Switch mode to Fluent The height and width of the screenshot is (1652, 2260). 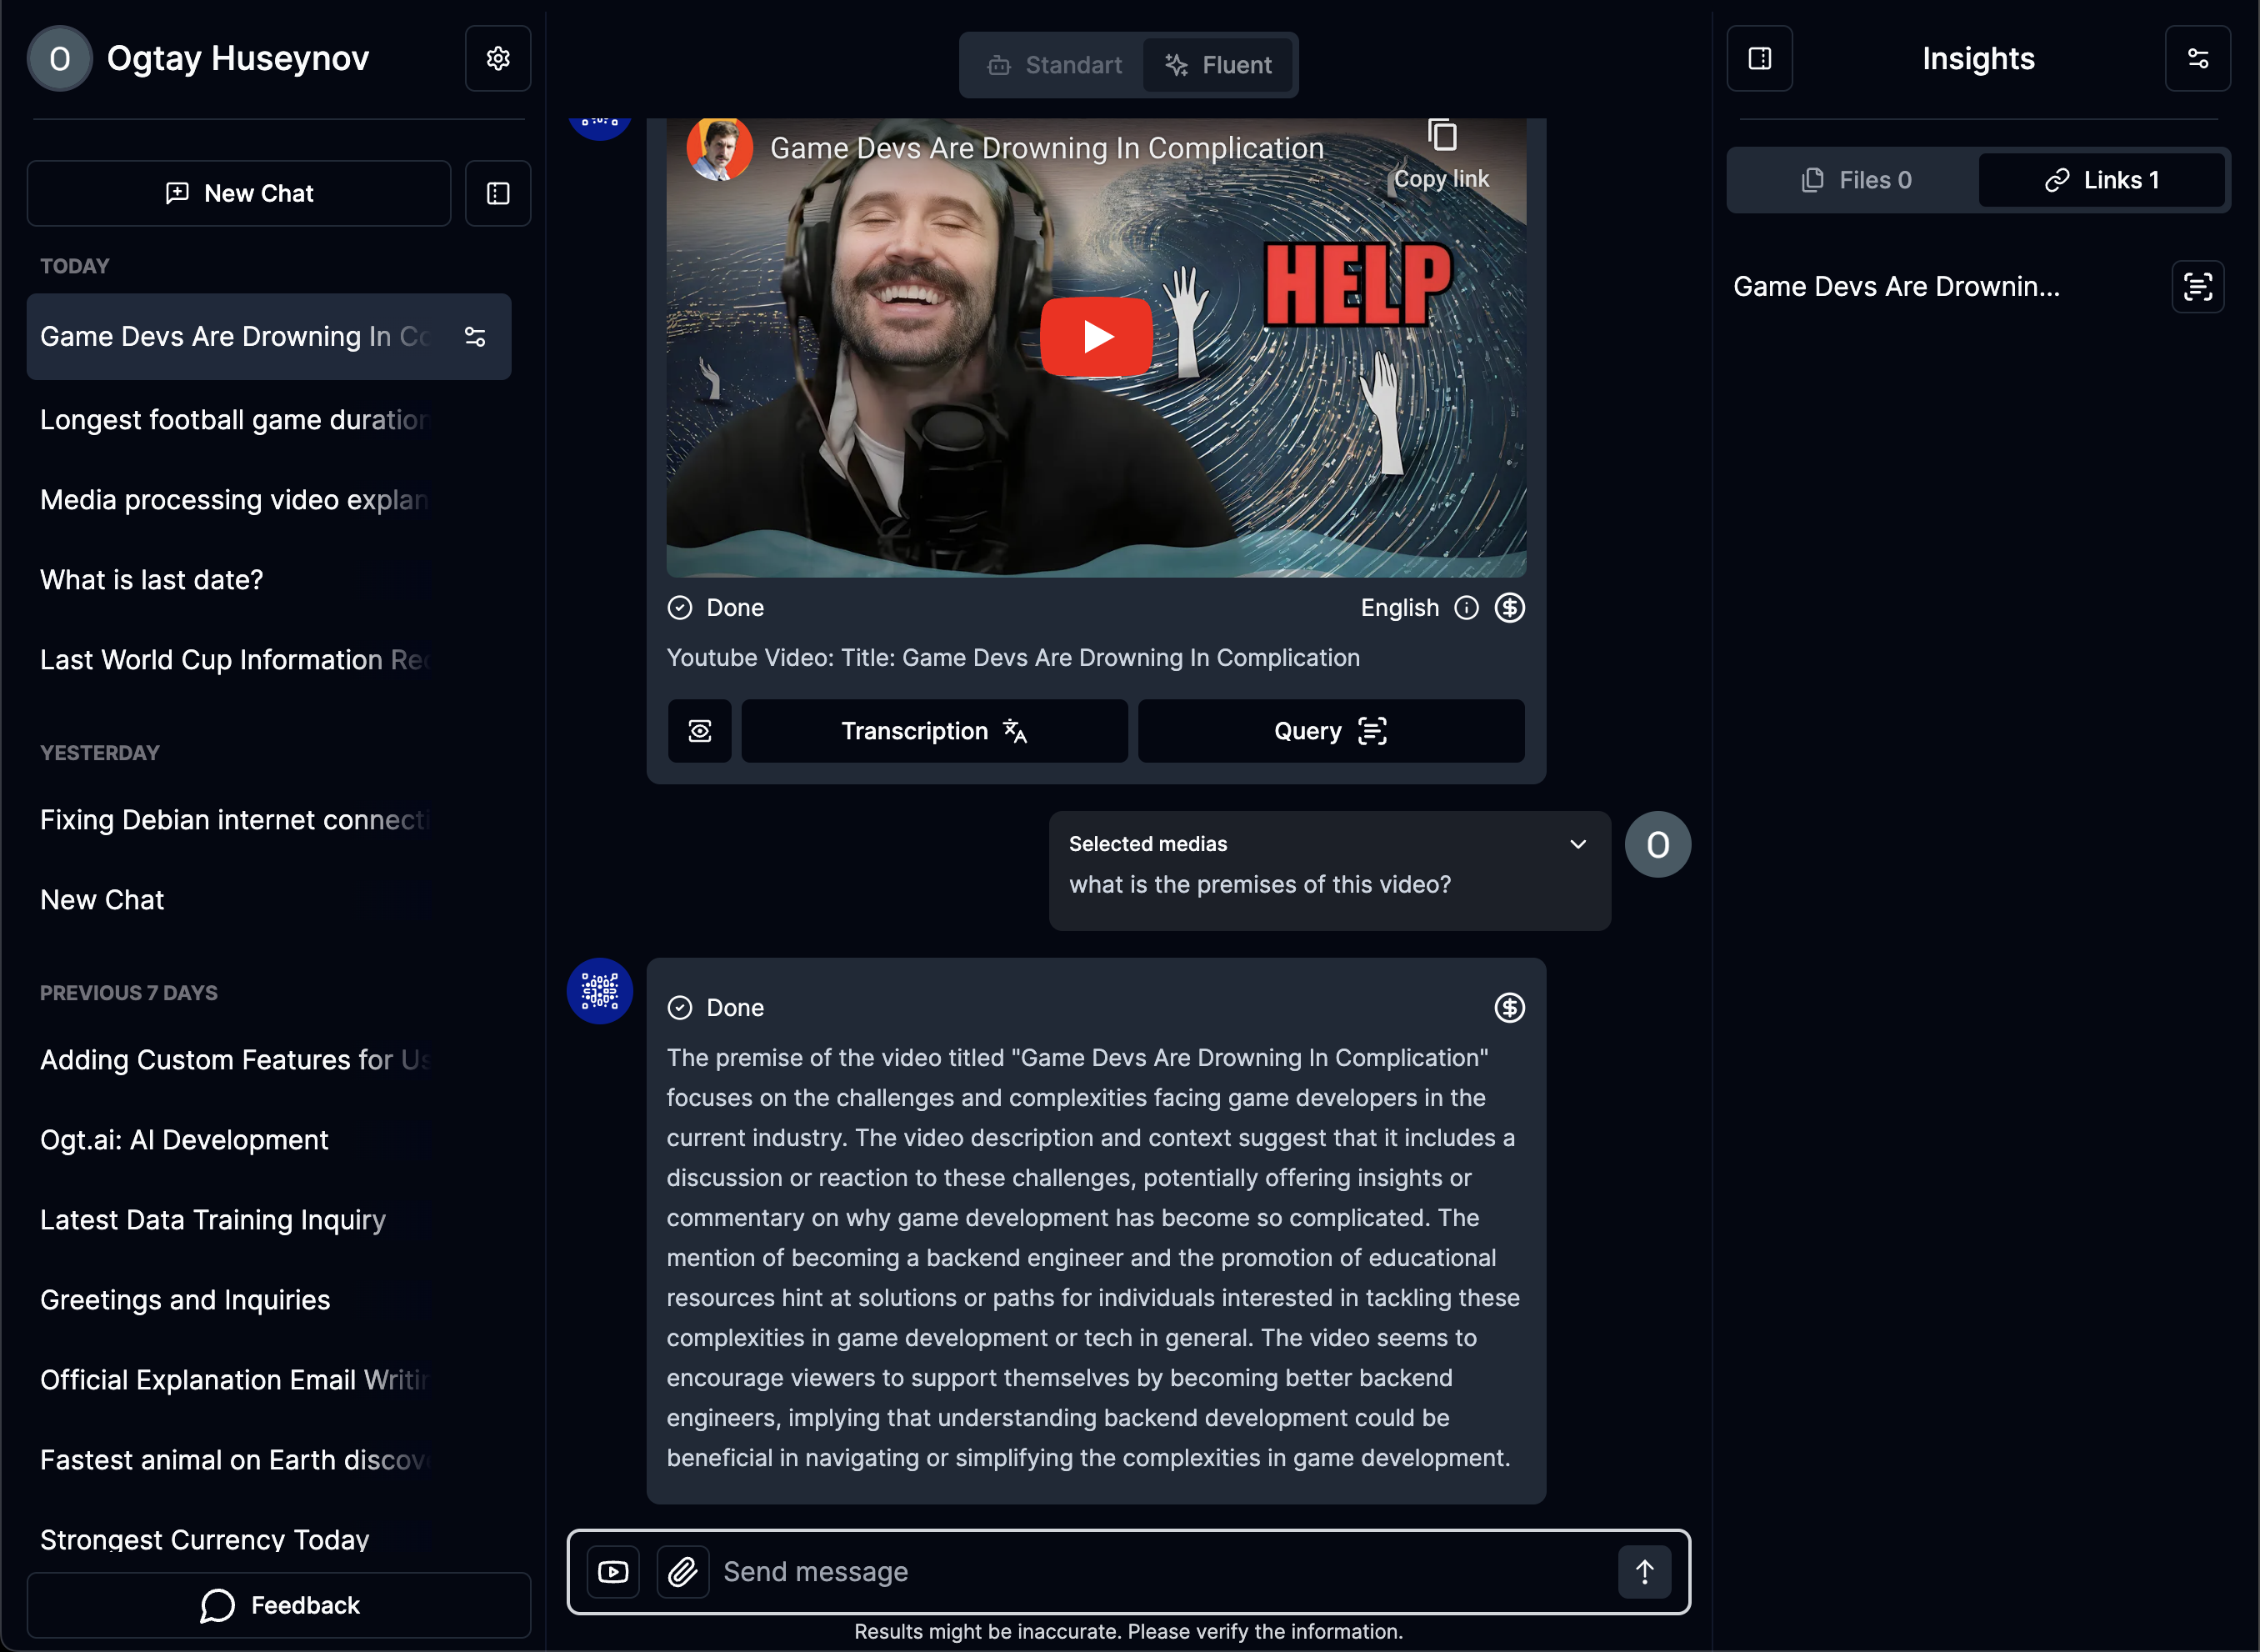(x=1218, y=65)
